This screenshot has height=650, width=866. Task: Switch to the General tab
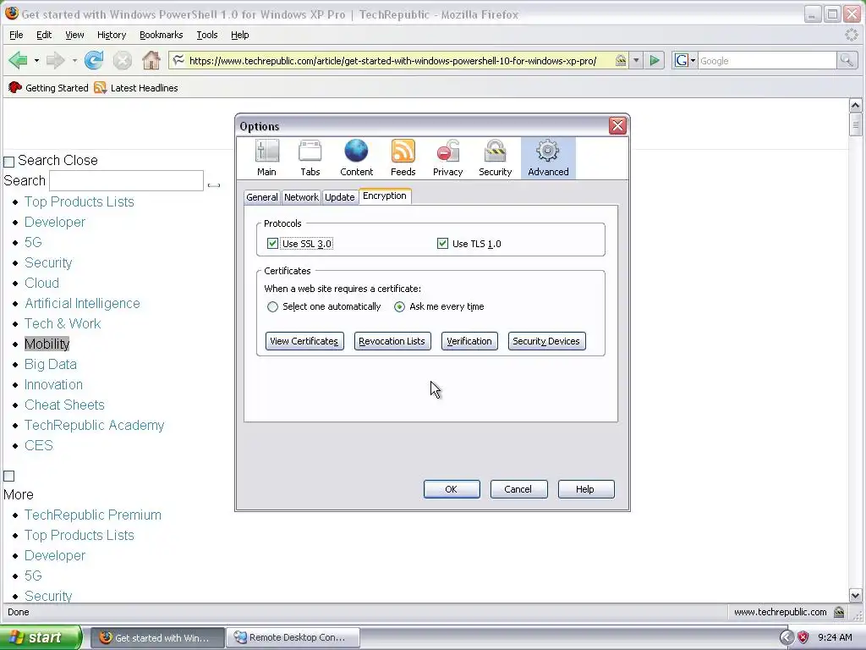click(x=262, y=197)
